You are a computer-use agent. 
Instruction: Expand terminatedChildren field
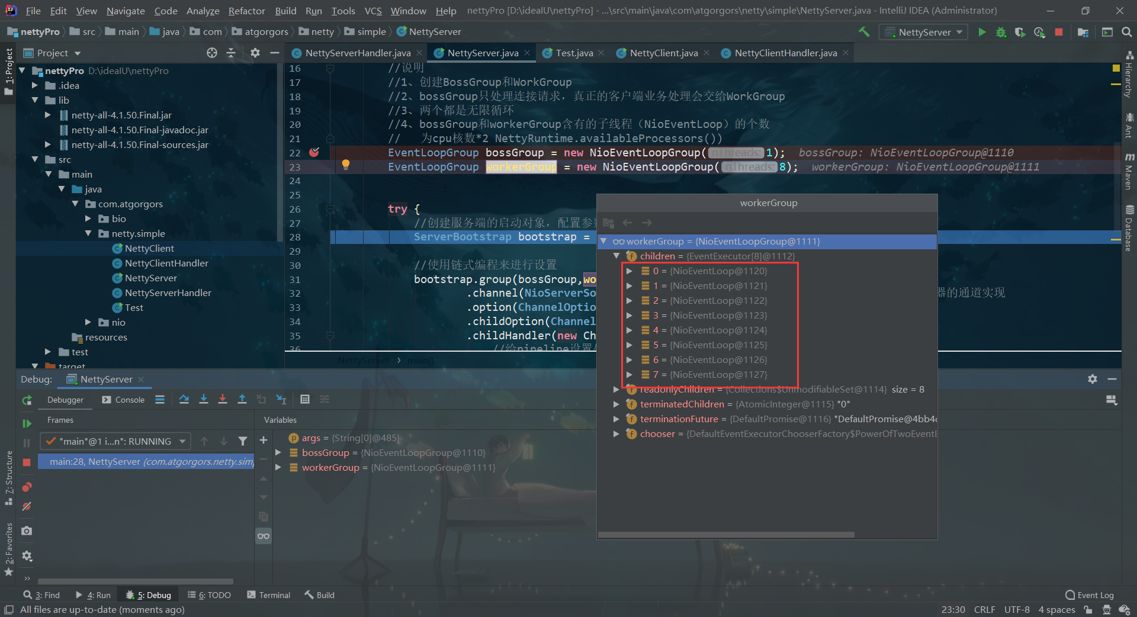click(616, 404)
